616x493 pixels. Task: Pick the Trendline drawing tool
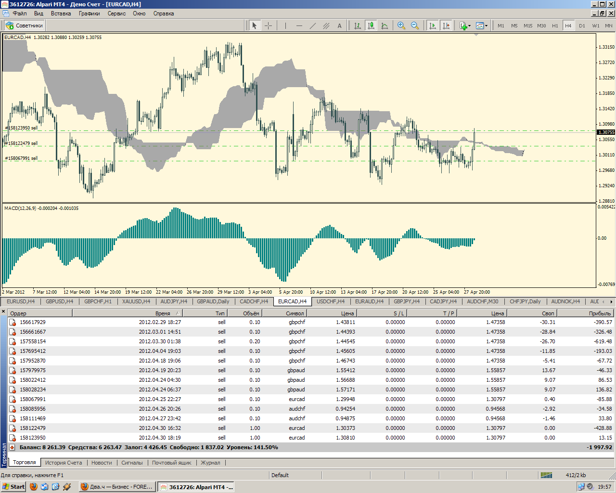pos(312,26)
